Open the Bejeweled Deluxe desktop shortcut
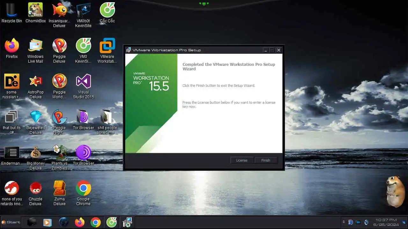 coord(36,122)
